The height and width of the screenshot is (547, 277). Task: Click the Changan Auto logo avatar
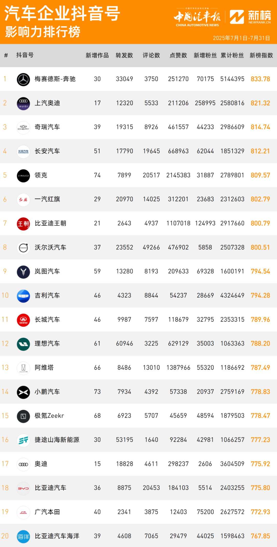tap(23, 151)
